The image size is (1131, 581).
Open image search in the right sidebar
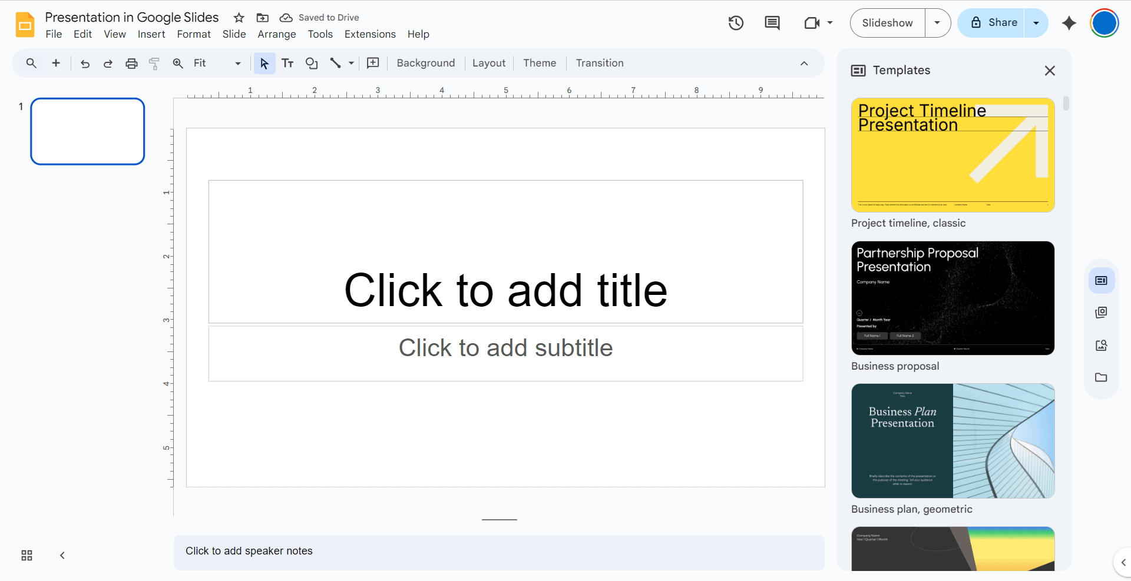(1101, 346)
